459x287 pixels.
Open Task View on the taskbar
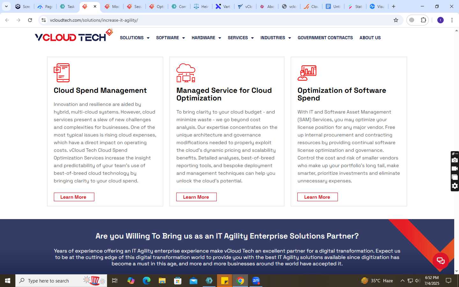[115, 281]
